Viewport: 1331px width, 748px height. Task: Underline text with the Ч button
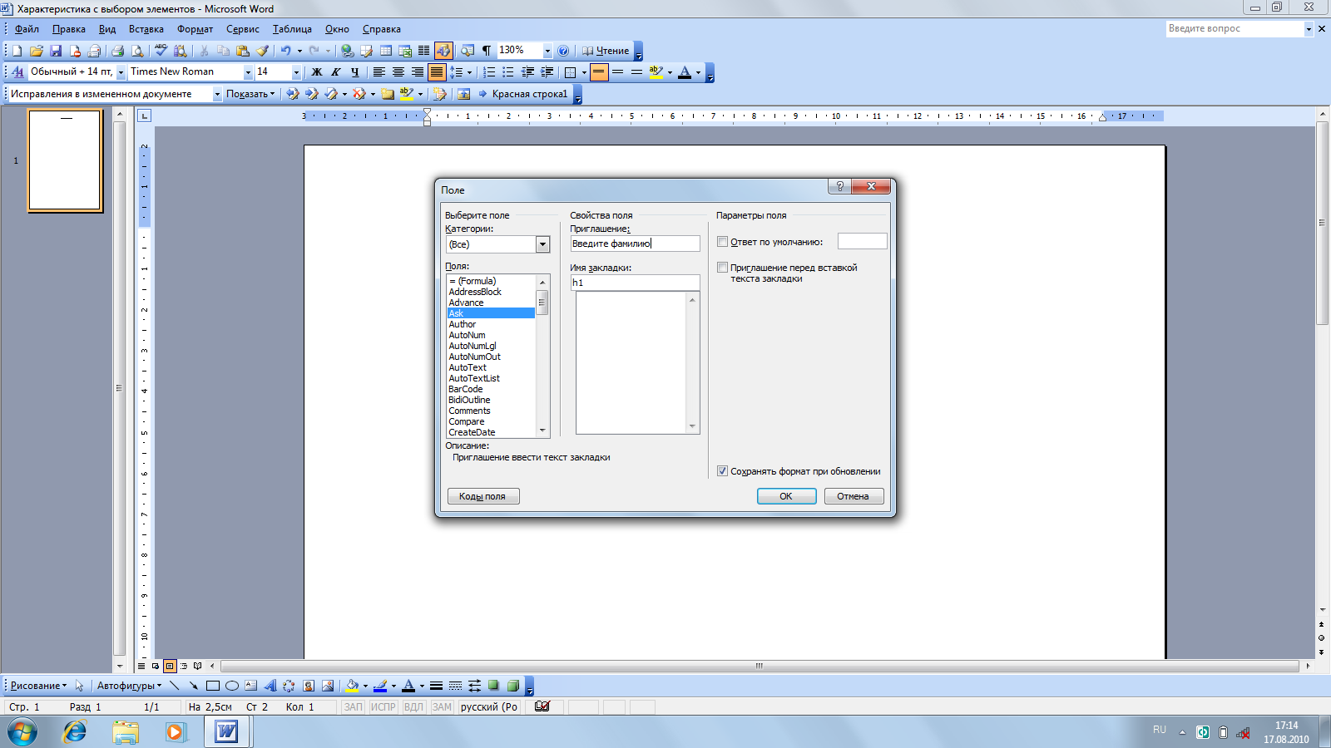(355, 72)
